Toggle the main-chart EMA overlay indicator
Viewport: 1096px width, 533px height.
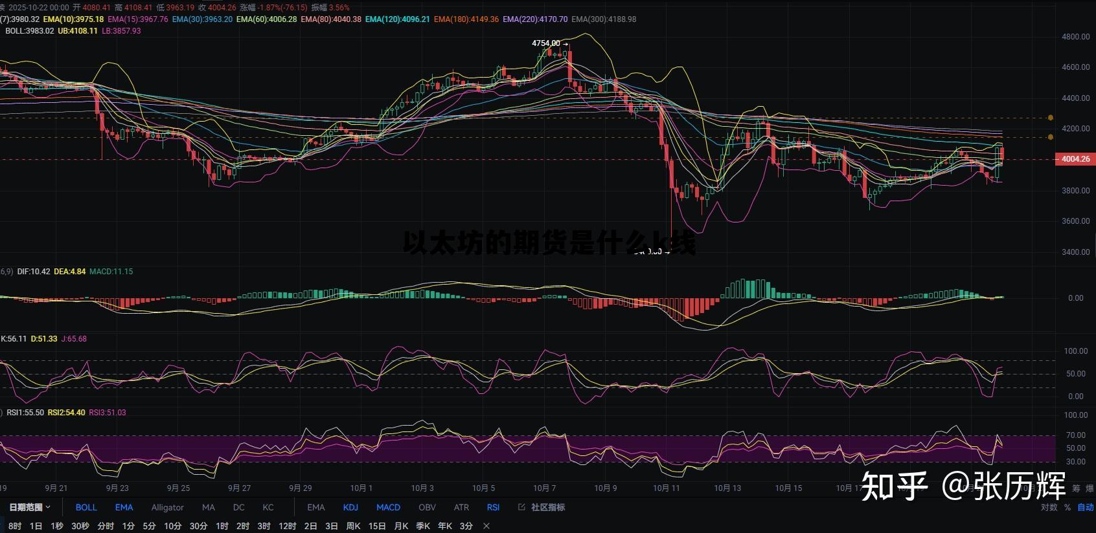pos(124,508)
